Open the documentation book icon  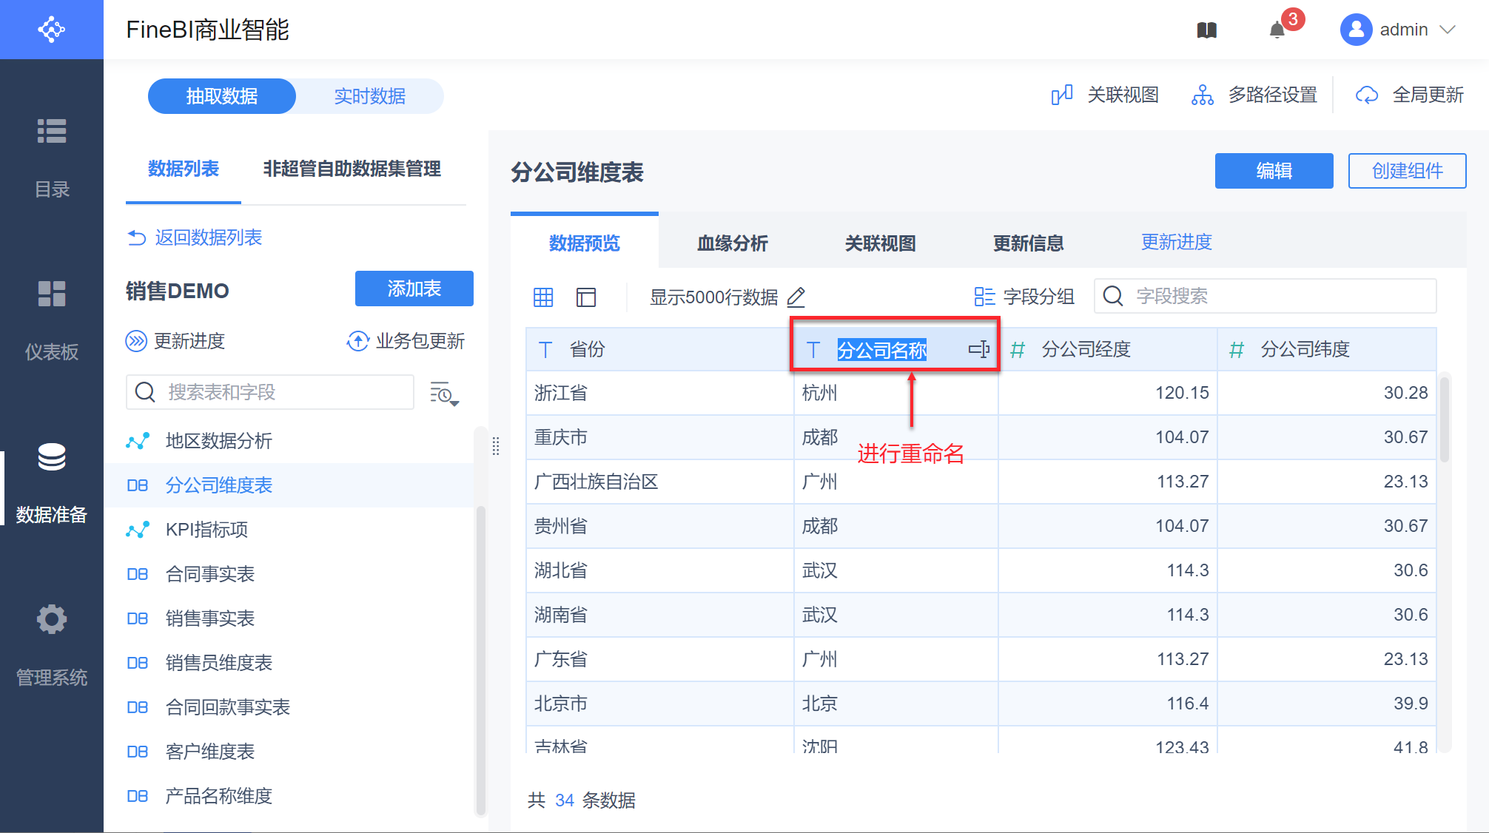1206,30
